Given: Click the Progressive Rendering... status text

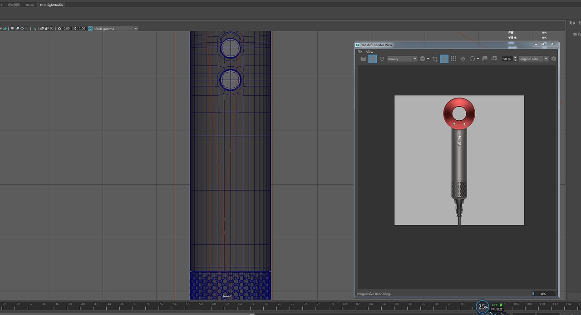Looking at the screenshot, I should pyautogui.click(x=374, y=294).
